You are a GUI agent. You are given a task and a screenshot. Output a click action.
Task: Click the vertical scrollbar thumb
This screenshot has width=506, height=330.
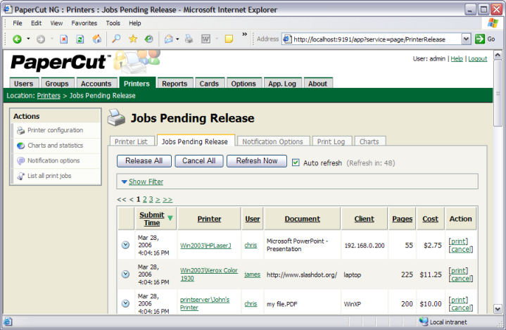click(498, 94)
